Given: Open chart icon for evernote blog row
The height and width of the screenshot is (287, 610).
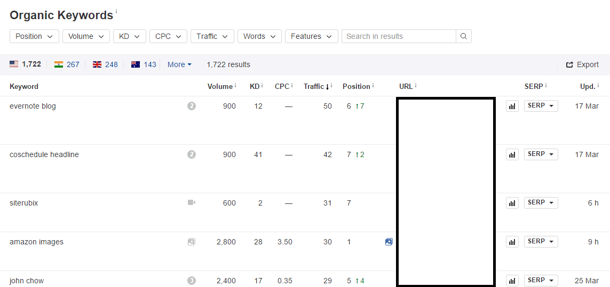Looking at the screenshot, I should (x=512, y=106).
